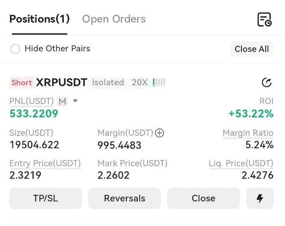Screen dimensions: 285x226
Task: Tap the Margin Ratio label for info
Action: (248, 133)
